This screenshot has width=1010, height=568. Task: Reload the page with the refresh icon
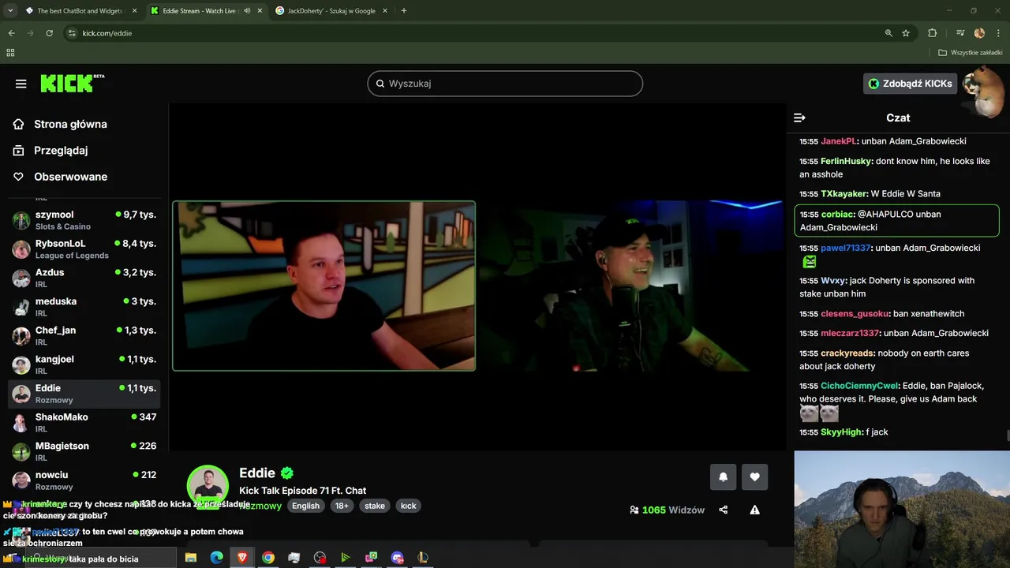(49, 33)
